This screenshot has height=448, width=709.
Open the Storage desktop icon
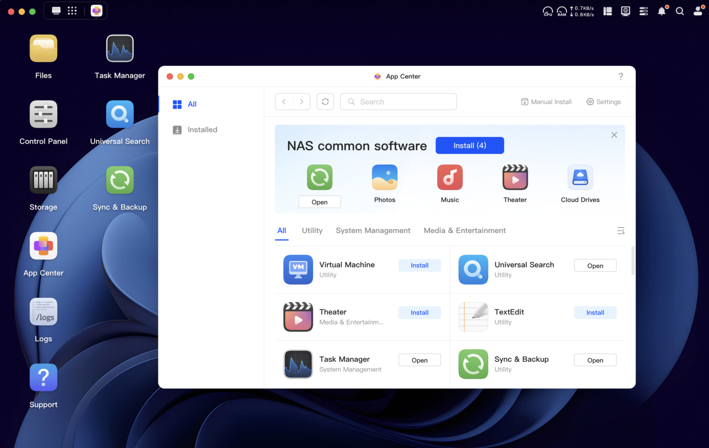43,180
